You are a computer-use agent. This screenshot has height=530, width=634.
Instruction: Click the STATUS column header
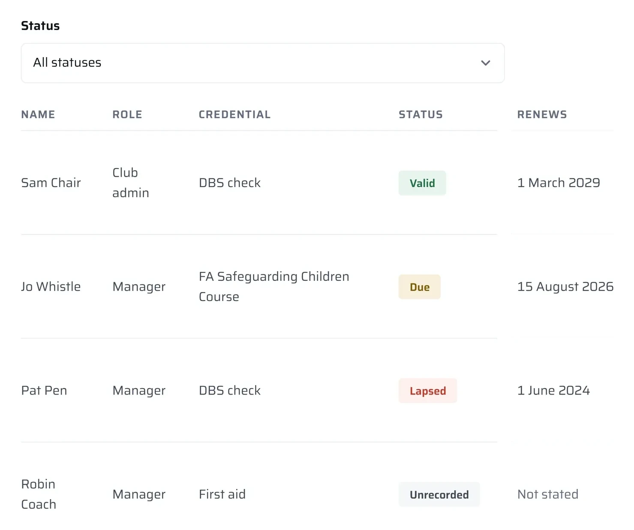tap(421, 114)
